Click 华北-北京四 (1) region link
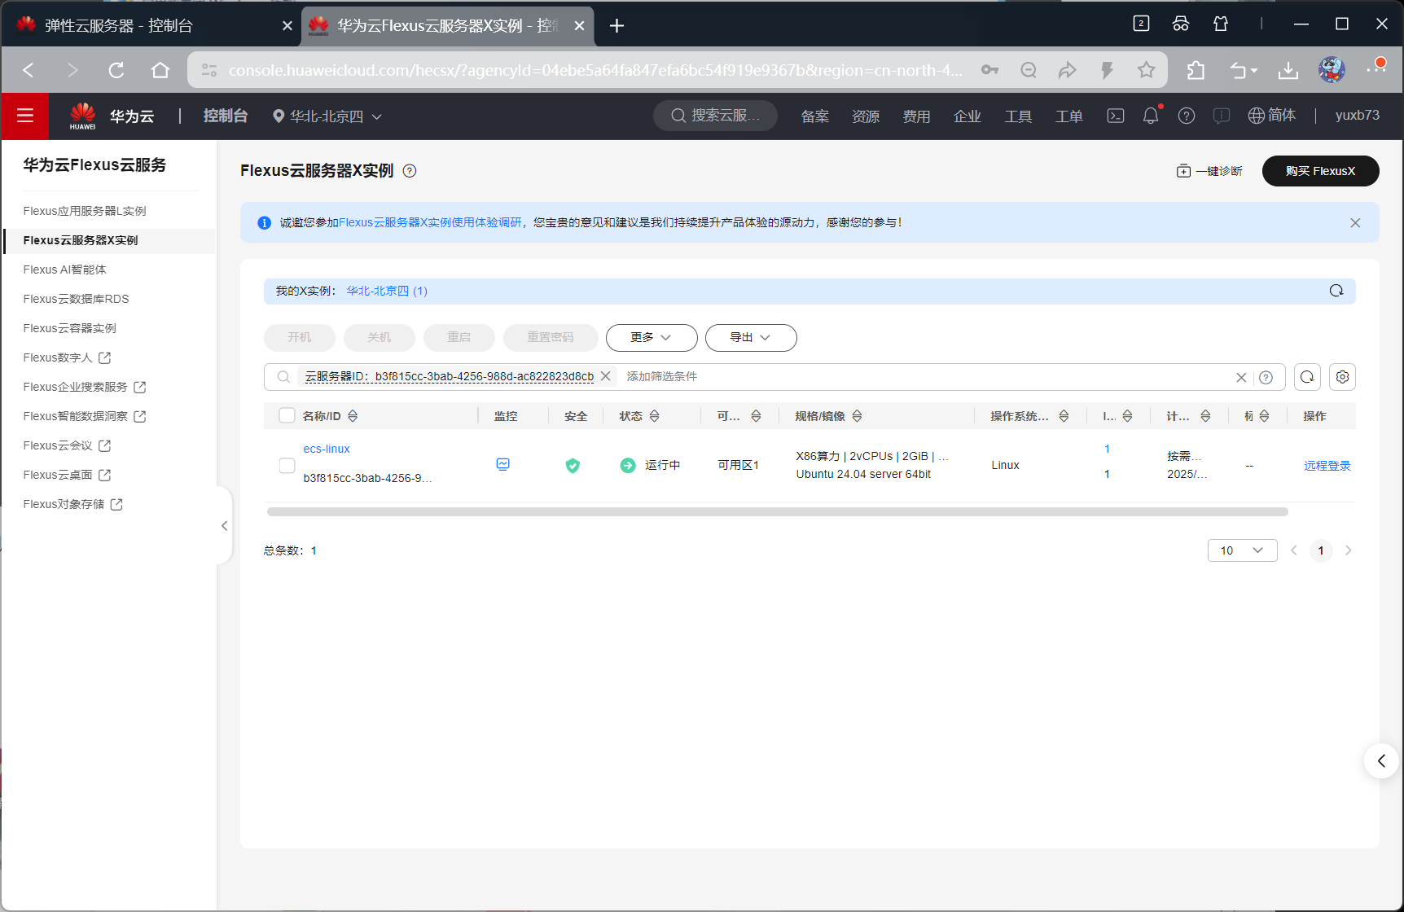This screenshot has width=1404, height=912. [387, 291]
